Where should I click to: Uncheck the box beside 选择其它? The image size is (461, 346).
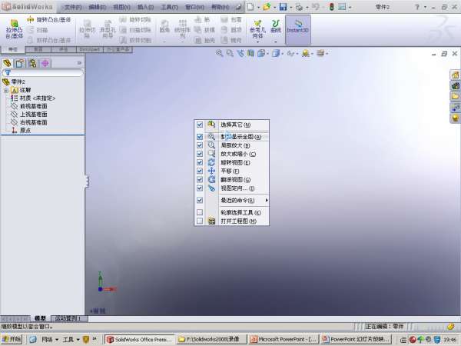pos(200,125)
